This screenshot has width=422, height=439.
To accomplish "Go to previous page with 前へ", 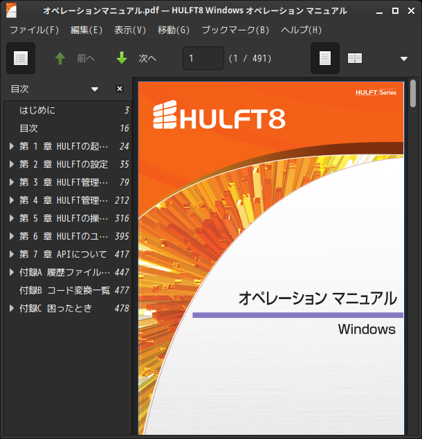I will coord(86,59).
